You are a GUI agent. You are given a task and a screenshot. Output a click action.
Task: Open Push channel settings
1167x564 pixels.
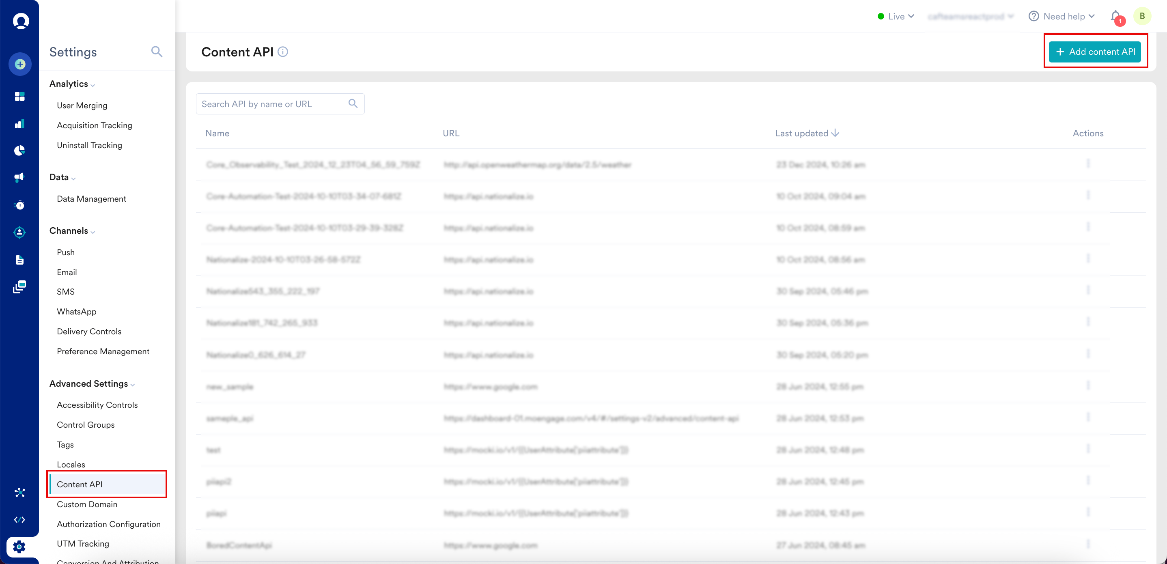click(x=66, y=252)
